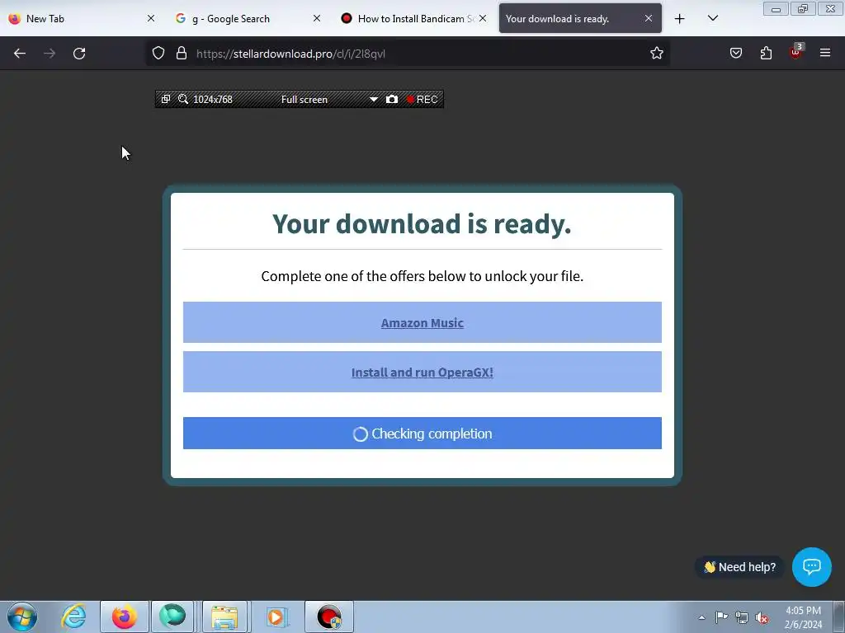The height and width of the screenshot is (633, 845).
Task: Click the forward navigation arrow
Action: point(50,54)
